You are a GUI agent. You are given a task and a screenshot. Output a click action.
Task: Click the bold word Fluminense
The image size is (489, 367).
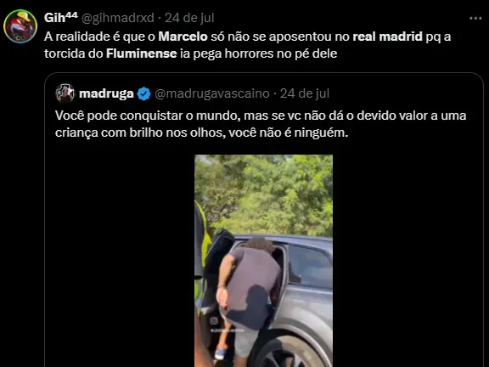142,54
